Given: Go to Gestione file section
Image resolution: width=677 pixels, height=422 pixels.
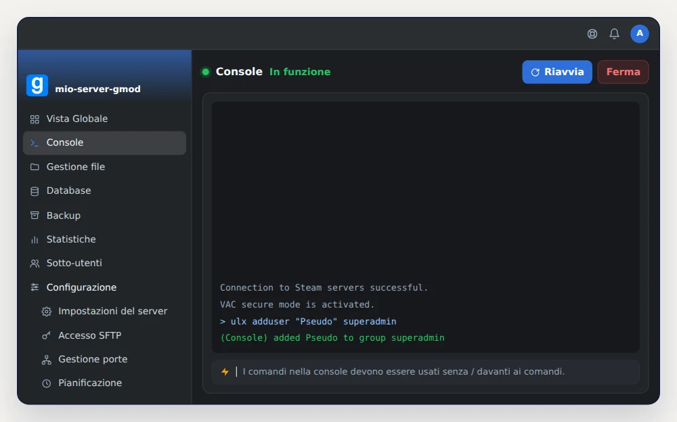Looking at the screenshot, I should tap(104, 167).
